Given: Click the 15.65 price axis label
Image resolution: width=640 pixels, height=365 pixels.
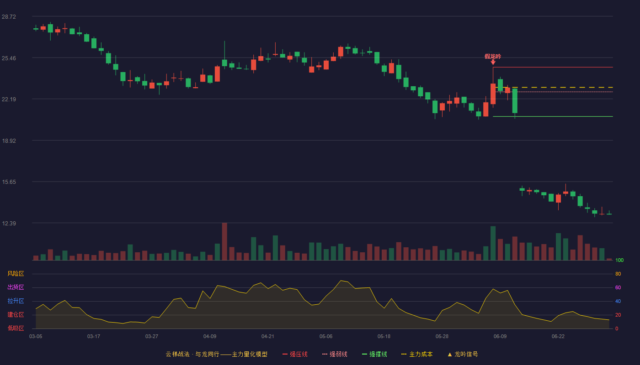Looking at the screenshot, I should point(9,182).
